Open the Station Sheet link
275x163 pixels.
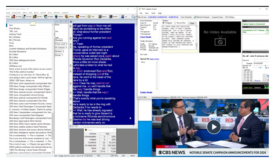(x=154, y=59)
